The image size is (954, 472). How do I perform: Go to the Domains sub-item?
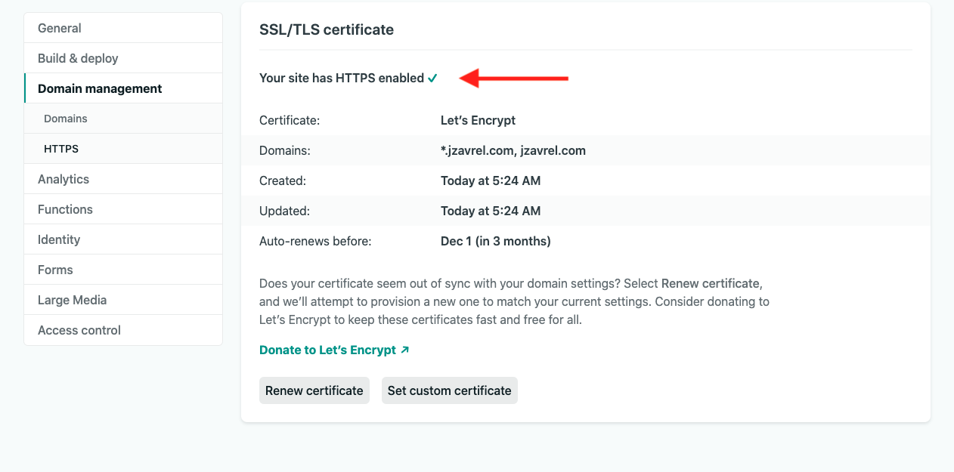[123, 119]
